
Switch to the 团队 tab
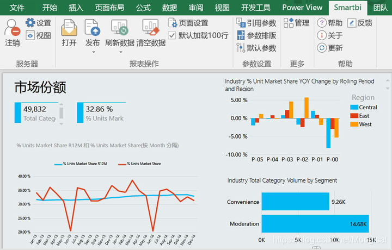click(x=380, y=8)
